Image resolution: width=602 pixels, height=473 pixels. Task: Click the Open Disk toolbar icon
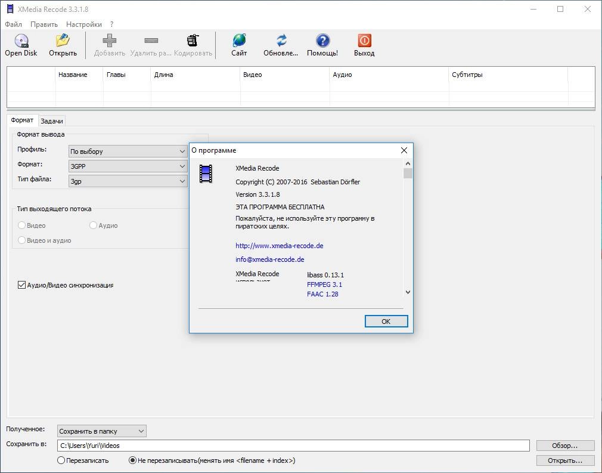click(x=21, y=41)
